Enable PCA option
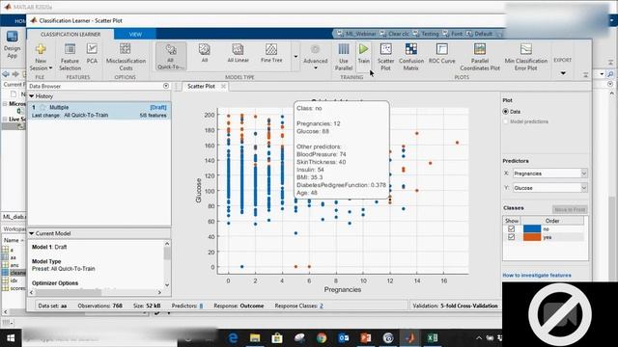 (92, 54)
